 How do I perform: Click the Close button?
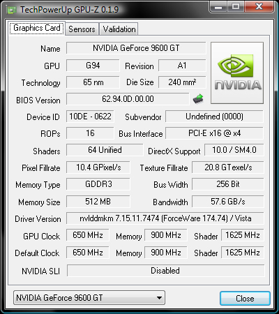[x=245, y=298]
